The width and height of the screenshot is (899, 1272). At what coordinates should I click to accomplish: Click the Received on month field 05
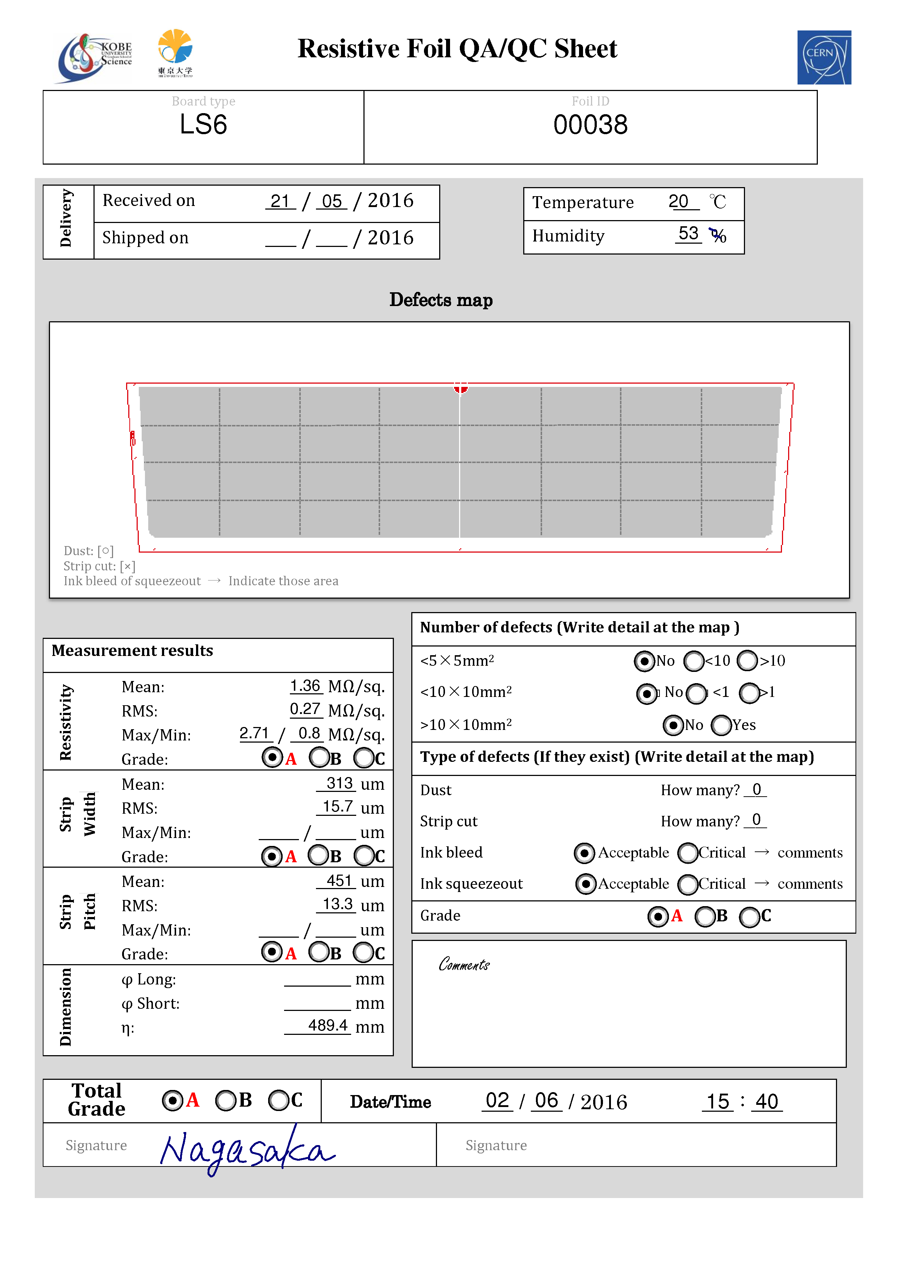[x=332, y=201]
